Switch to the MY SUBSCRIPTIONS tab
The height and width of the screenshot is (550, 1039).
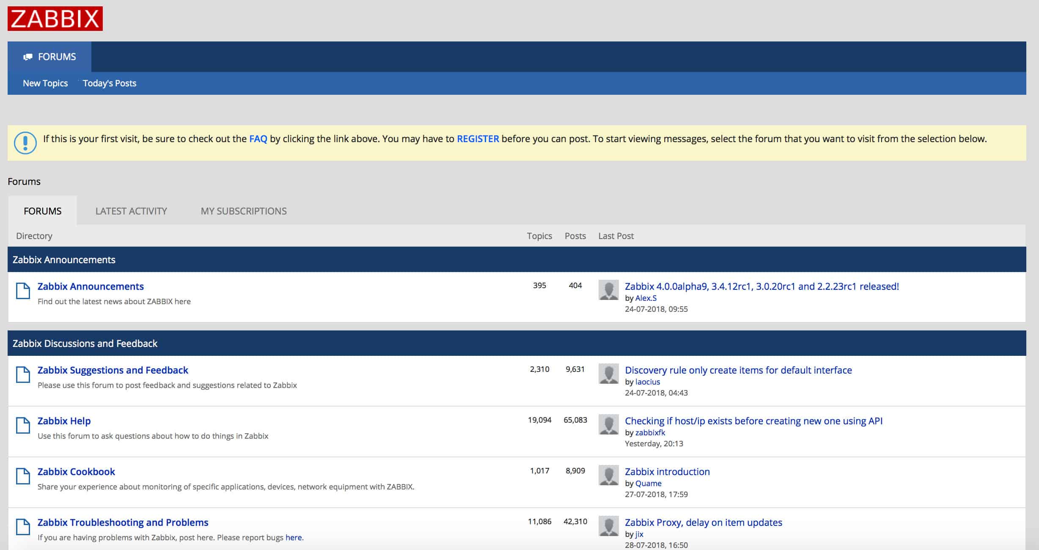coord(244,211)
